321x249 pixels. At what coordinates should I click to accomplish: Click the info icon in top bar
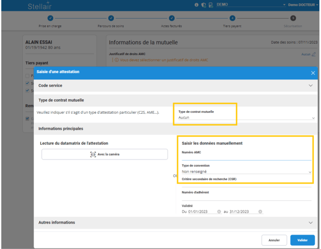196,5
